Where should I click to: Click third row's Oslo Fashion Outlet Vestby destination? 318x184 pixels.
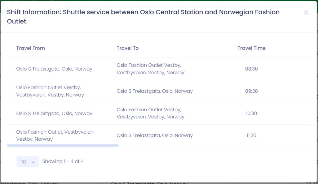[x=151, y=113]
